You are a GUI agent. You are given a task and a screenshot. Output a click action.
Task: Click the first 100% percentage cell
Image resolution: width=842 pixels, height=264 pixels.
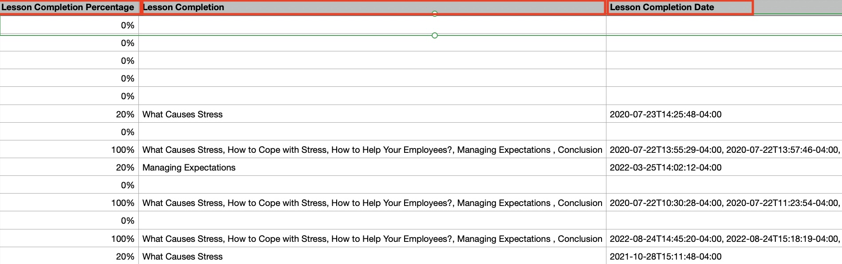coord(69,150)
